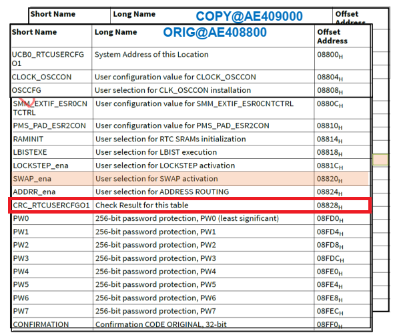Click offset address 08804H

coord(330,77)
